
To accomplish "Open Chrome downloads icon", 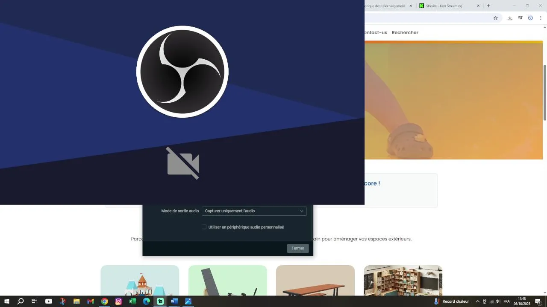I will pos(510,18).
